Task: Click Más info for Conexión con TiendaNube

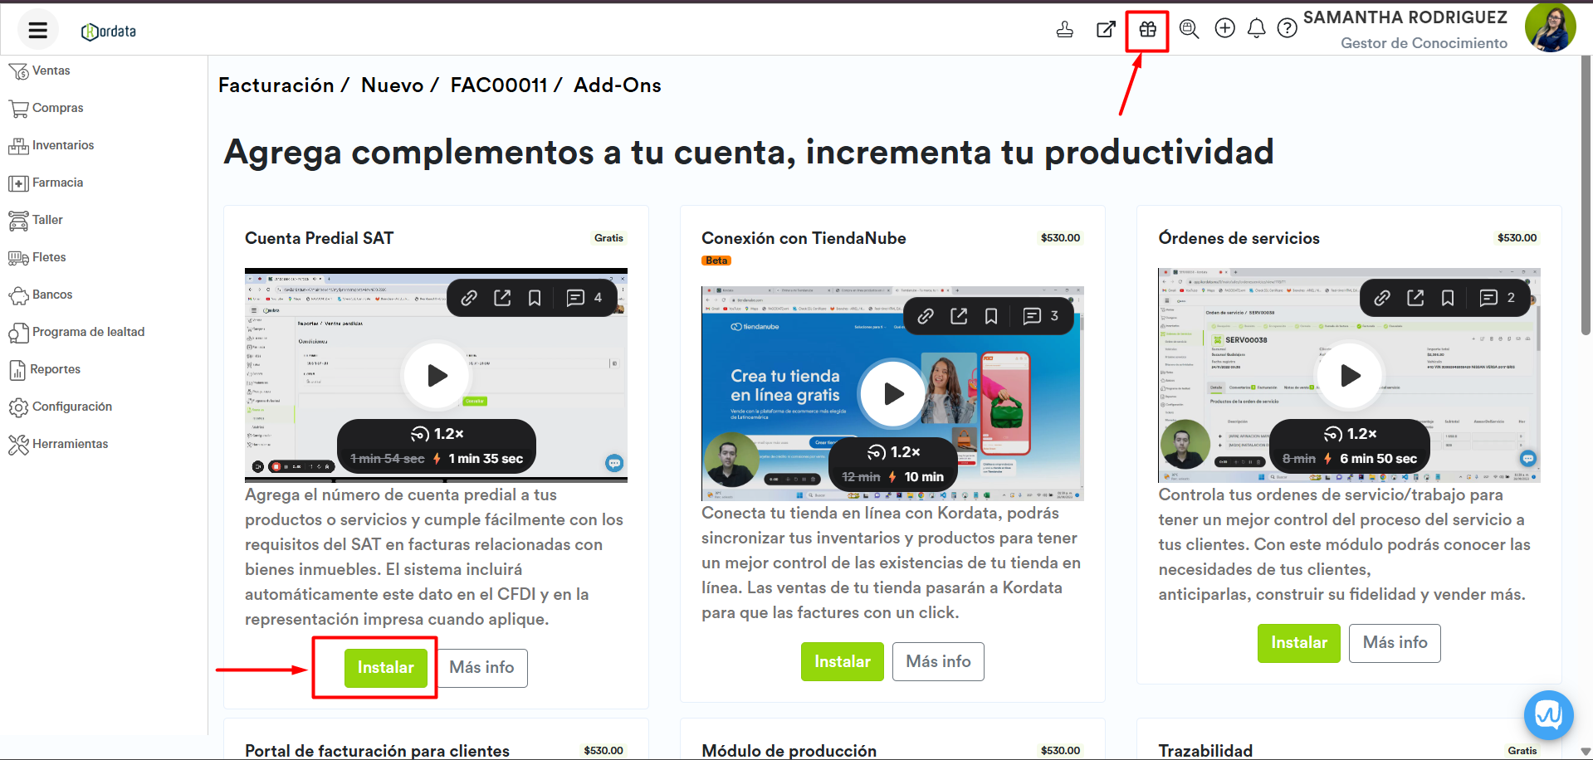Action: [x=938, y=662]
